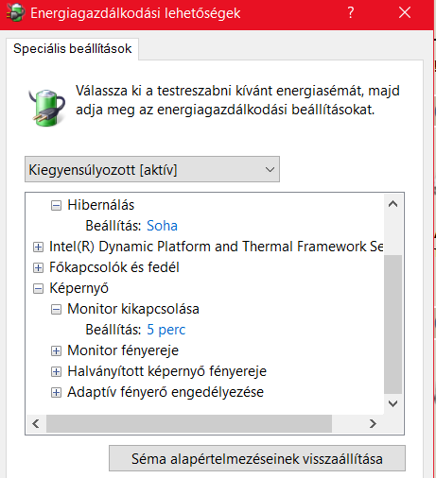Collapse the Hibernálás tree node
The image size is (436, 478).
[x=56, y=206]
